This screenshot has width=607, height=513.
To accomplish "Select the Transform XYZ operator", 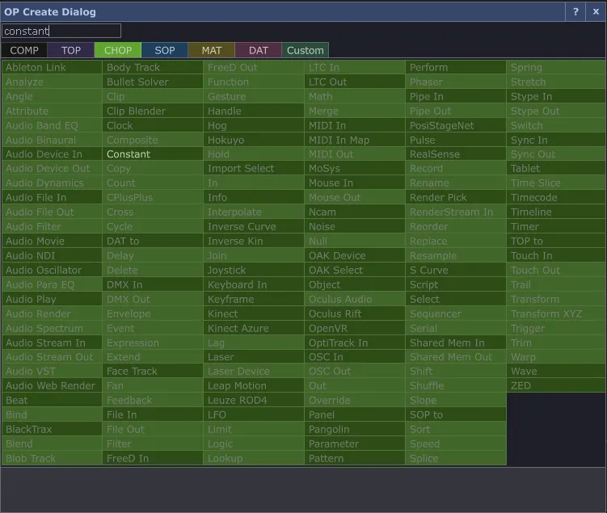I will (556, 313).
